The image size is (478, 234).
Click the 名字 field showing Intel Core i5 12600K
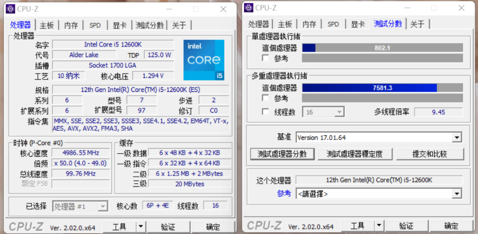tap(113, 44)
